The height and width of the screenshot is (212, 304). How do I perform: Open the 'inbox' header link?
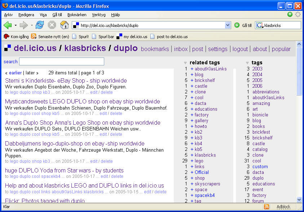click(x=181, y=49)
